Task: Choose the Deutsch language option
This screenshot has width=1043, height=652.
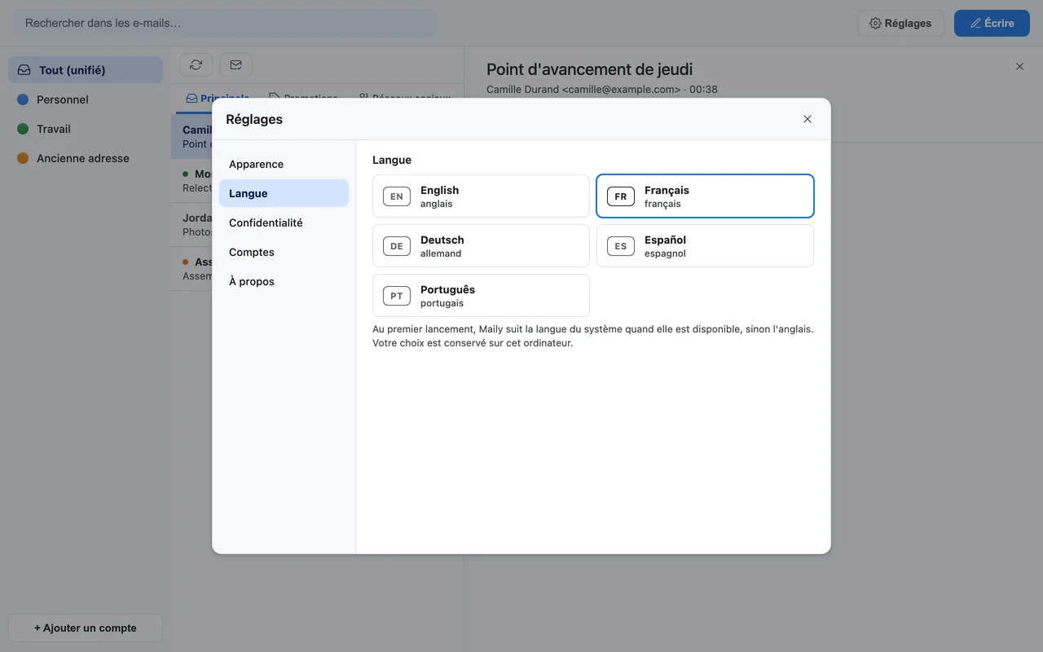Action: point(481,246)
